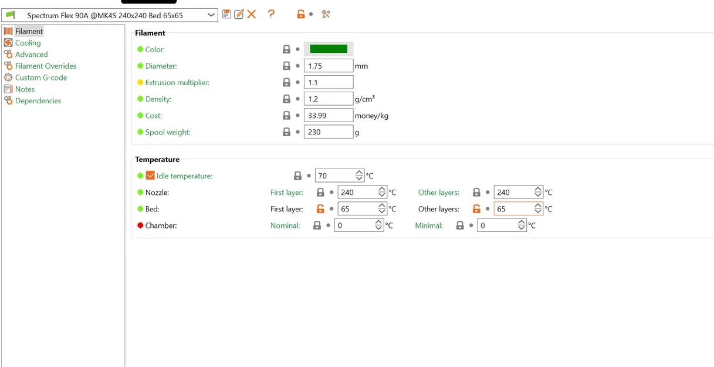Screen dimensions: 714x367
Task: Click the Cost option label
Action: 154,116
